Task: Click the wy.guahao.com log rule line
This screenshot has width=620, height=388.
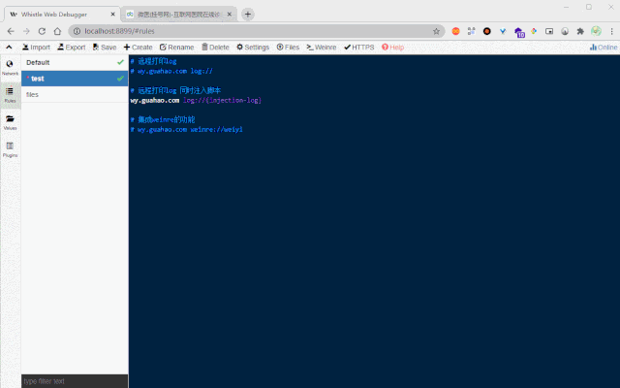Action: pyautogui.click(x=196, y=100)
